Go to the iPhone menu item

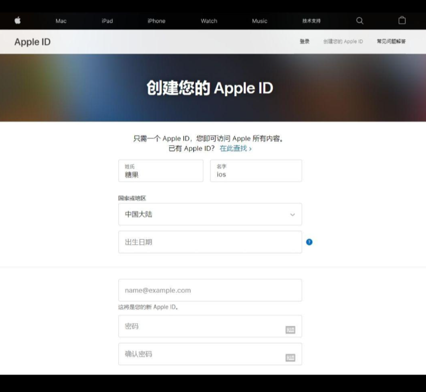click(156, 21)
